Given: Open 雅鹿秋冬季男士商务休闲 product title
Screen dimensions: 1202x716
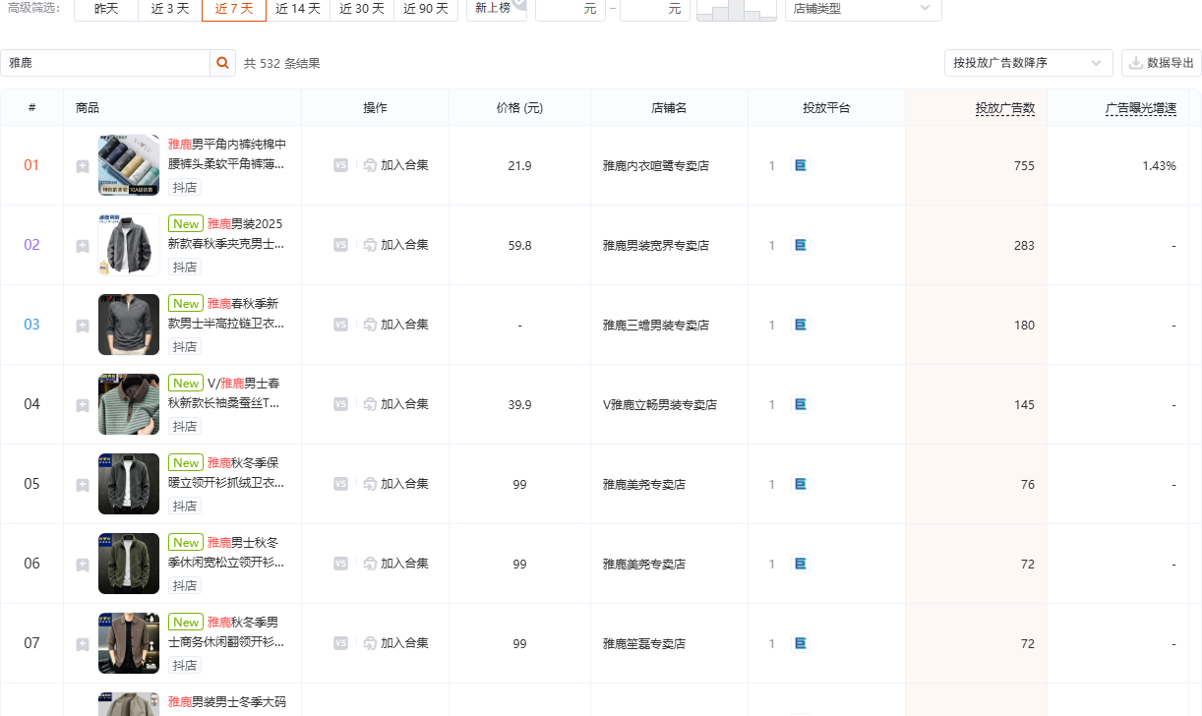Looking at the screenshot, I should point(227,632).
